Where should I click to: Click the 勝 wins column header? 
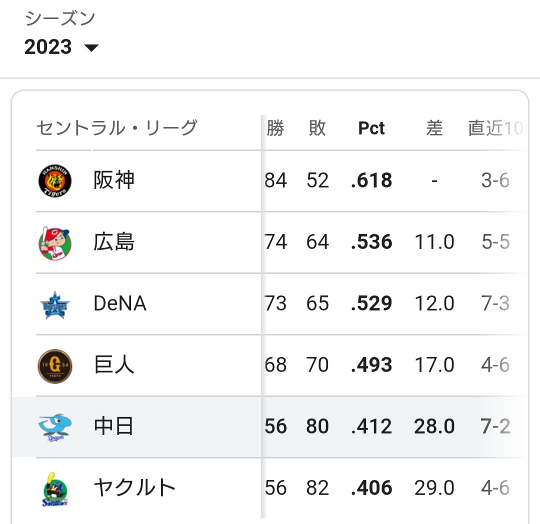point(275,128)
